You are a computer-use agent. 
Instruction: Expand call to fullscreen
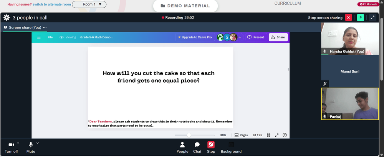[x=372, y=18]
